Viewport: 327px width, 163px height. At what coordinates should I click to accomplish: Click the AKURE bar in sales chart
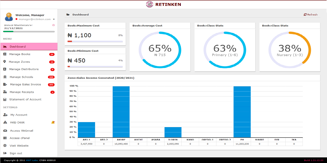point(121,112)
